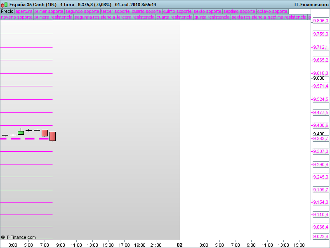Select the primera resistencia indicator label
330x248 pixels.
tap(54, 17)
